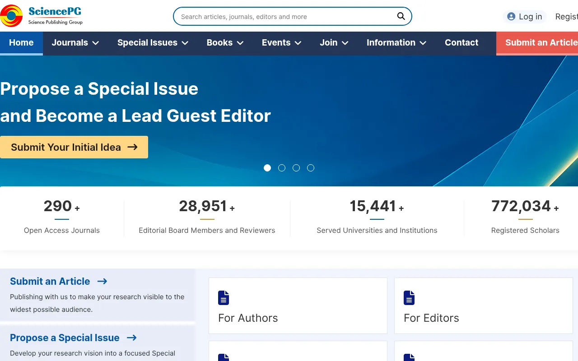The height and width of the screenshot is (361, 578).
Task: Select the fourth carousel slide dot
Action: tap(311, 168)
